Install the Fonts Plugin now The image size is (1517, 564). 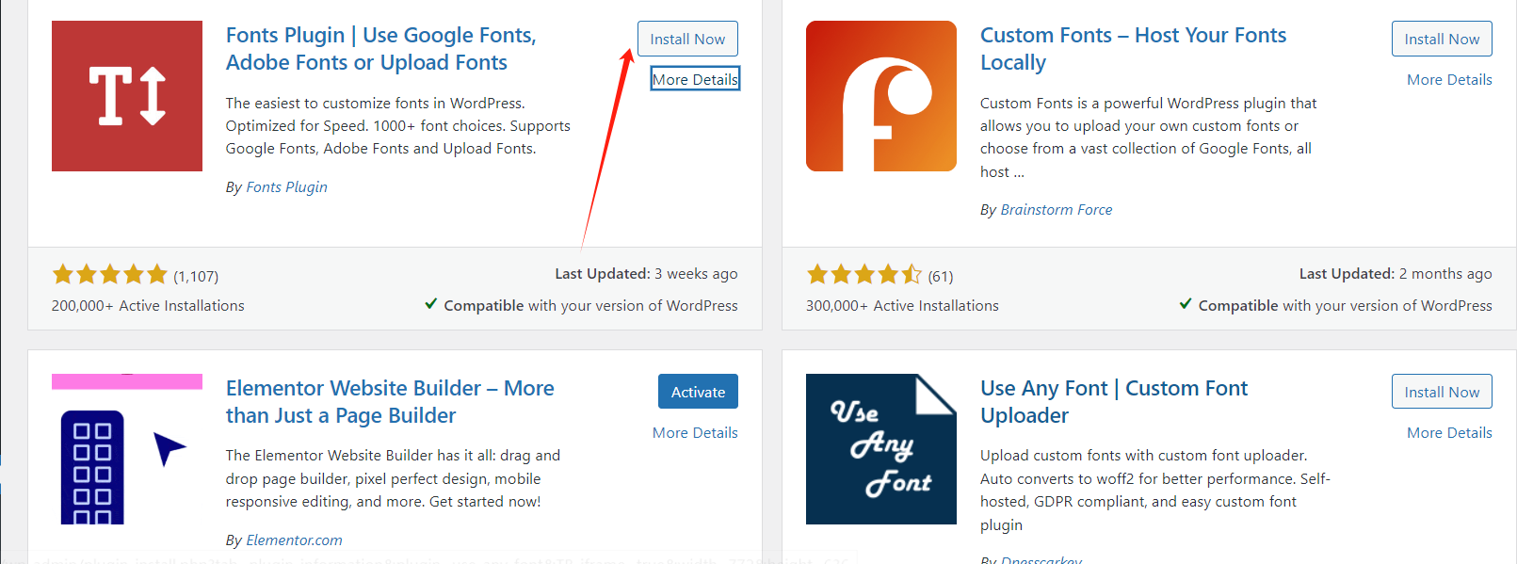[687, 40]
